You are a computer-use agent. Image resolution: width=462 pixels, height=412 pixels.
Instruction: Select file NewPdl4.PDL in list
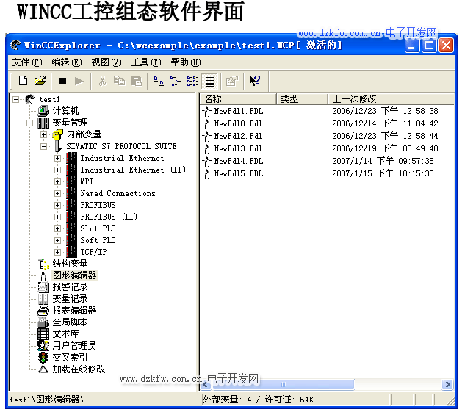(238, 161)
